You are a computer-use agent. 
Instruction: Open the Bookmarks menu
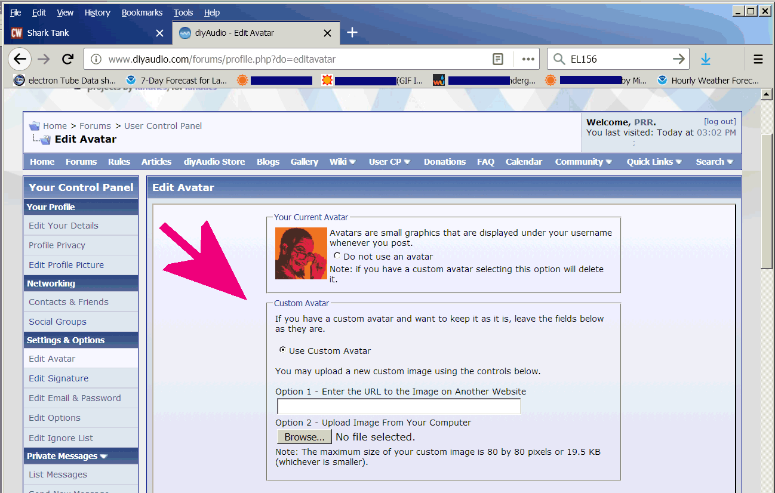pyautogui.click(x=142, y=13)
